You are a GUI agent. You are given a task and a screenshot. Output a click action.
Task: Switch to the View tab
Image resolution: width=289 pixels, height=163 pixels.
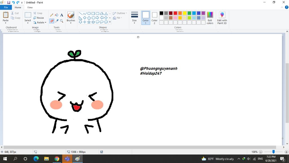30,7
